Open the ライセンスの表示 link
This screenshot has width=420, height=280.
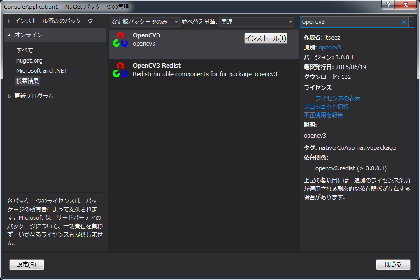tap(337, 98)
